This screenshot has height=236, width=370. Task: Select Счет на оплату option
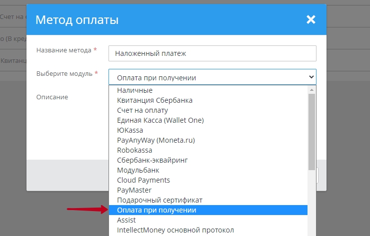[x=142, y=110]
